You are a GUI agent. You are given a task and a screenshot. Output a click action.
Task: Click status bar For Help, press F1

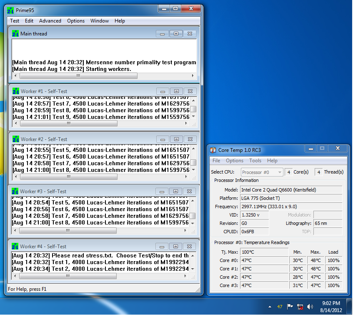(x=27, y=289)
